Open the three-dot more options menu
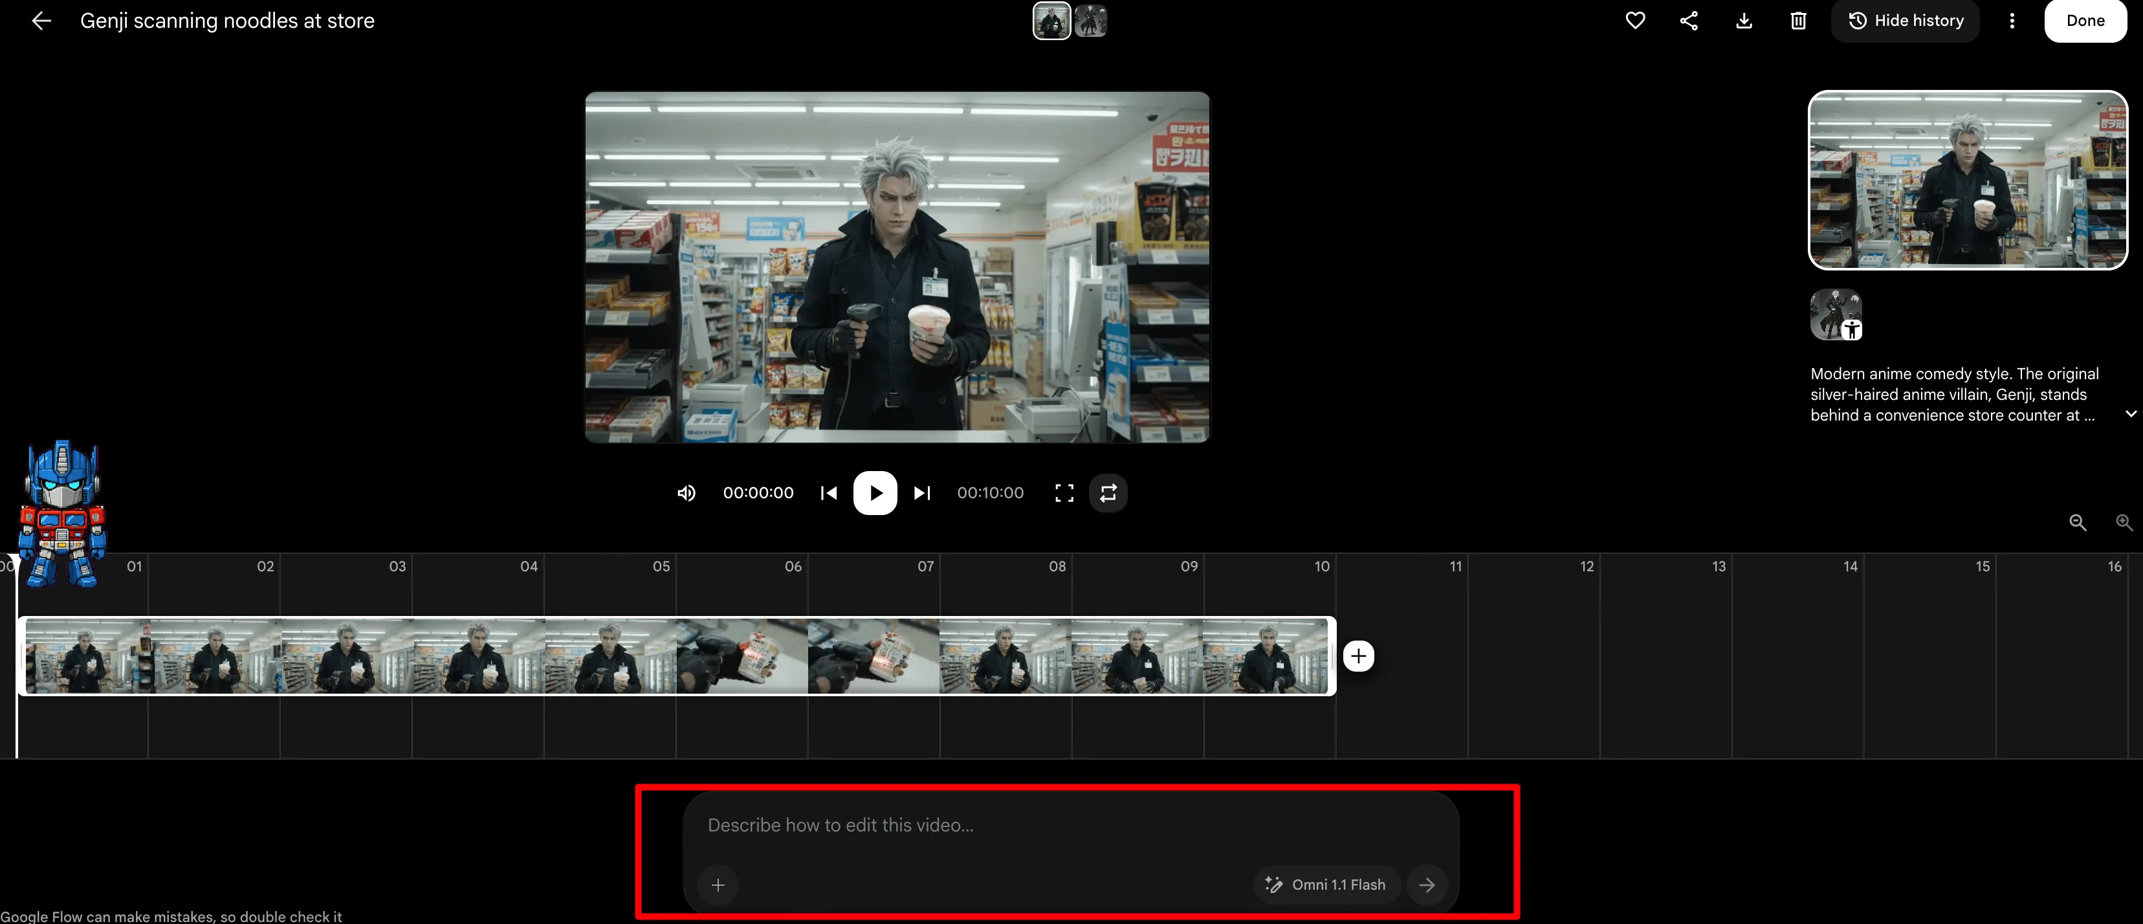 click(2012, 21)
